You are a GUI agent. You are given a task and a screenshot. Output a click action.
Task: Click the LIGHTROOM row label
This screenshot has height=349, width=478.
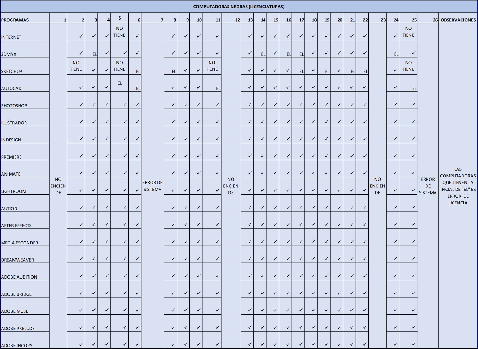pyautogui.click(x=25, y=186)
